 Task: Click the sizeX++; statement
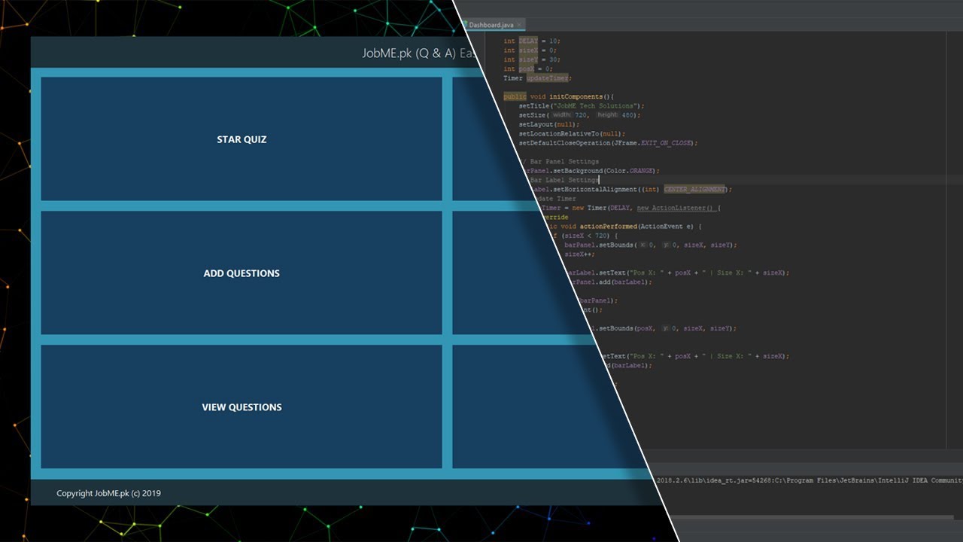point(579,254)
